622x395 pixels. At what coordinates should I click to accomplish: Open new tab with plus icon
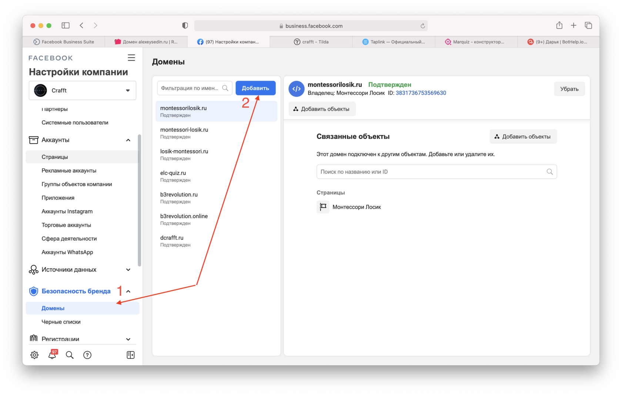[x=573, y=26]
